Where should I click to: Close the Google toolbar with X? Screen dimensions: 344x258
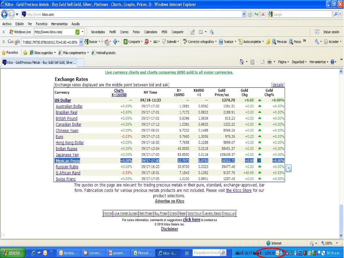[x=4, y=42]
